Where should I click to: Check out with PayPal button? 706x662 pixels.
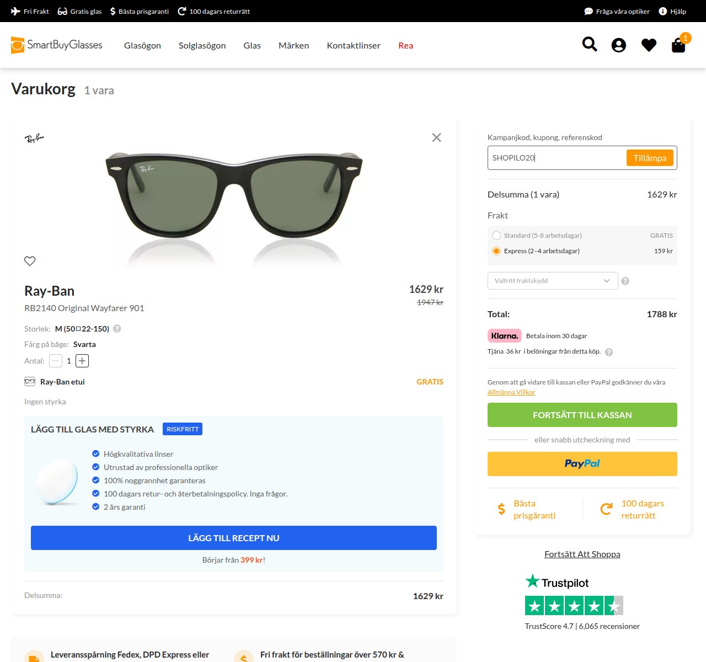582,464
